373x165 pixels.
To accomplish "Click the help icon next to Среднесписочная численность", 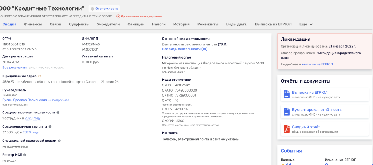I will 58,112.
